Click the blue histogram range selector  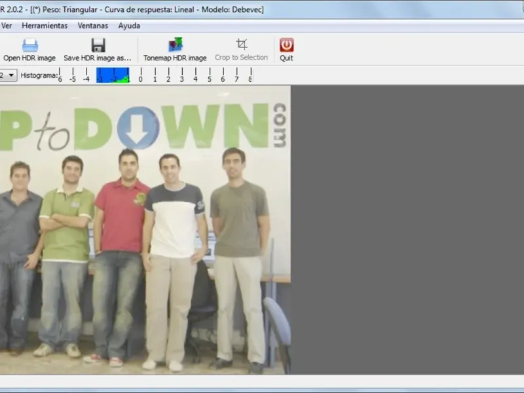(x=113, y=75)
